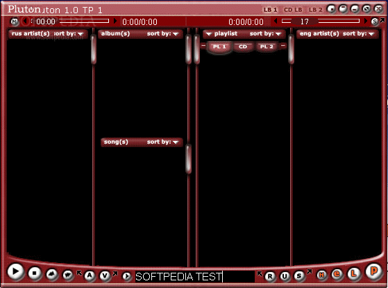Select the PL 2 playlist tab
The height and width of the screenshot is (288, 388).
tap(267, 46)
